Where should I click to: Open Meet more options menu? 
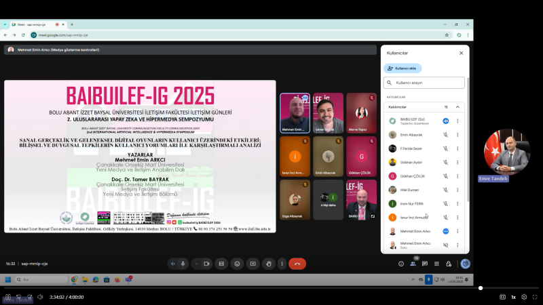coord(282,264)
